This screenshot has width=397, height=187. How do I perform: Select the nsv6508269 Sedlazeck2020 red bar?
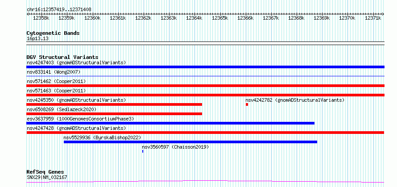(x=114, y=114)
